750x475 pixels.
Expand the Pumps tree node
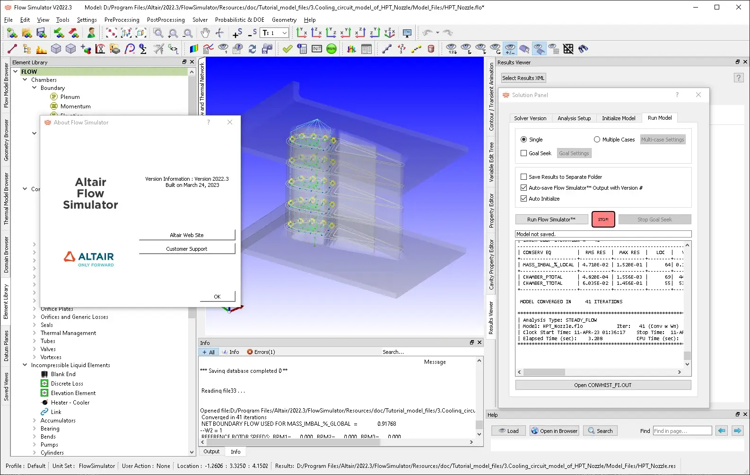[x=35, y=445]
